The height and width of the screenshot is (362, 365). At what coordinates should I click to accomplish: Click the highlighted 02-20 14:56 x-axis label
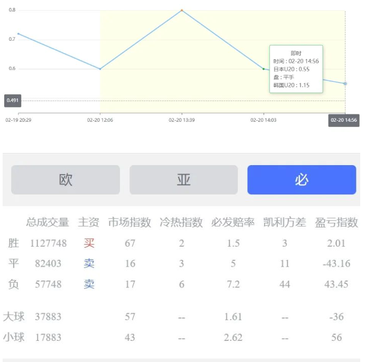tap(344, 120)
